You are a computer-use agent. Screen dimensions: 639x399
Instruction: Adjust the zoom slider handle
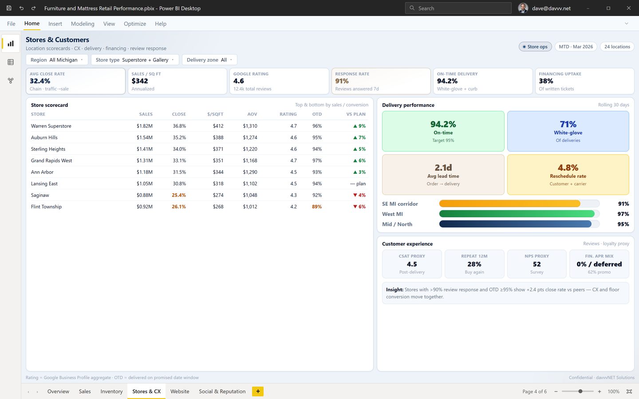(x=580, y=391)
